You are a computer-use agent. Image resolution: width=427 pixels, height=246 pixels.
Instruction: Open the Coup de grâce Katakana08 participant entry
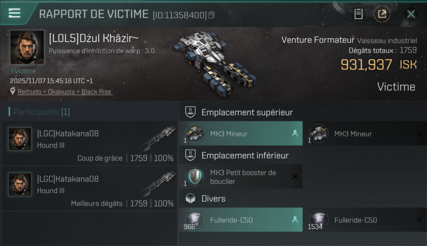(89, 143)
